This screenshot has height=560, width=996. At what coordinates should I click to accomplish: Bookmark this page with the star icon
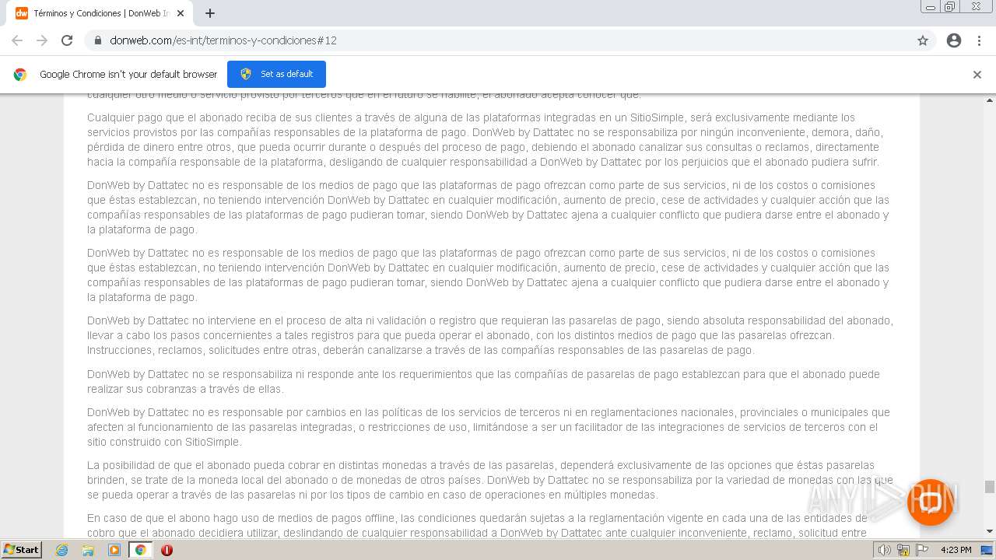923,40
